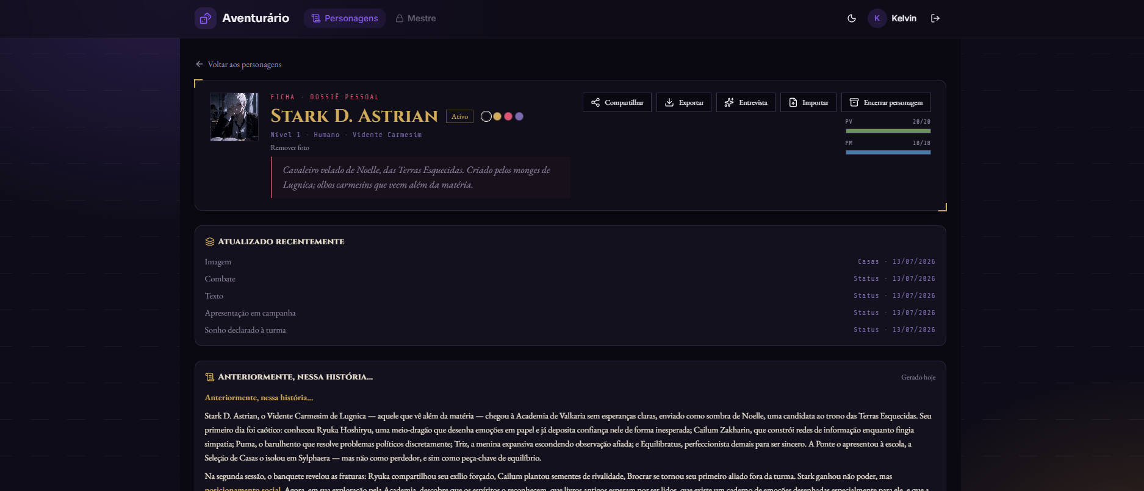
Task: Click the download icon on Exportar
Action: point(669,102)
